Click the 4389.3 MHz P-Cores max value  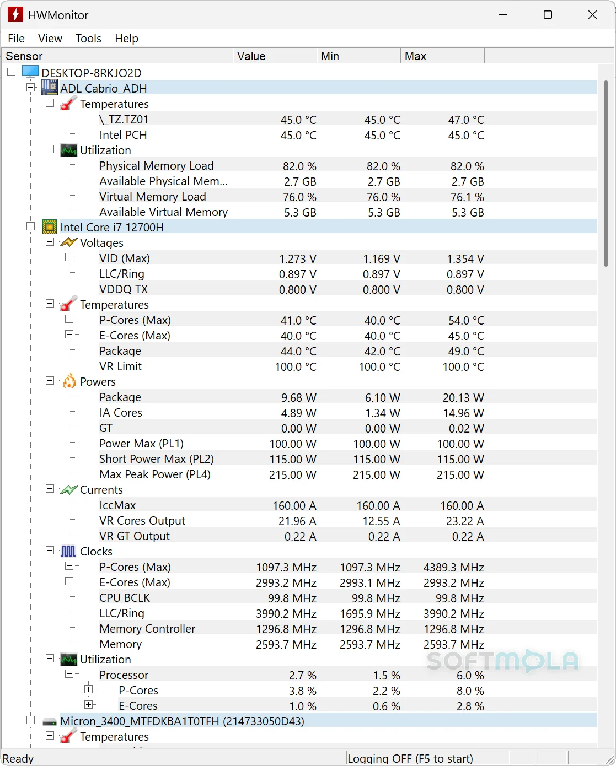pos(454,568)
